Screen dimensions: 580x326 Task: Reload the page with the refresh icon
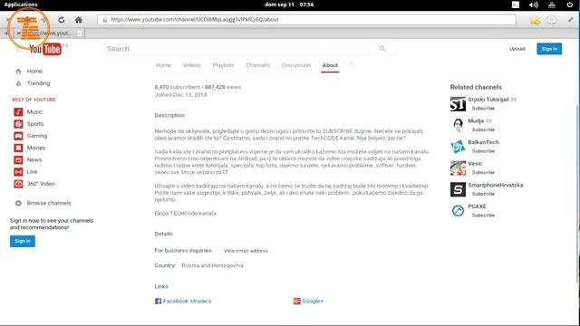tap(62, 20)
